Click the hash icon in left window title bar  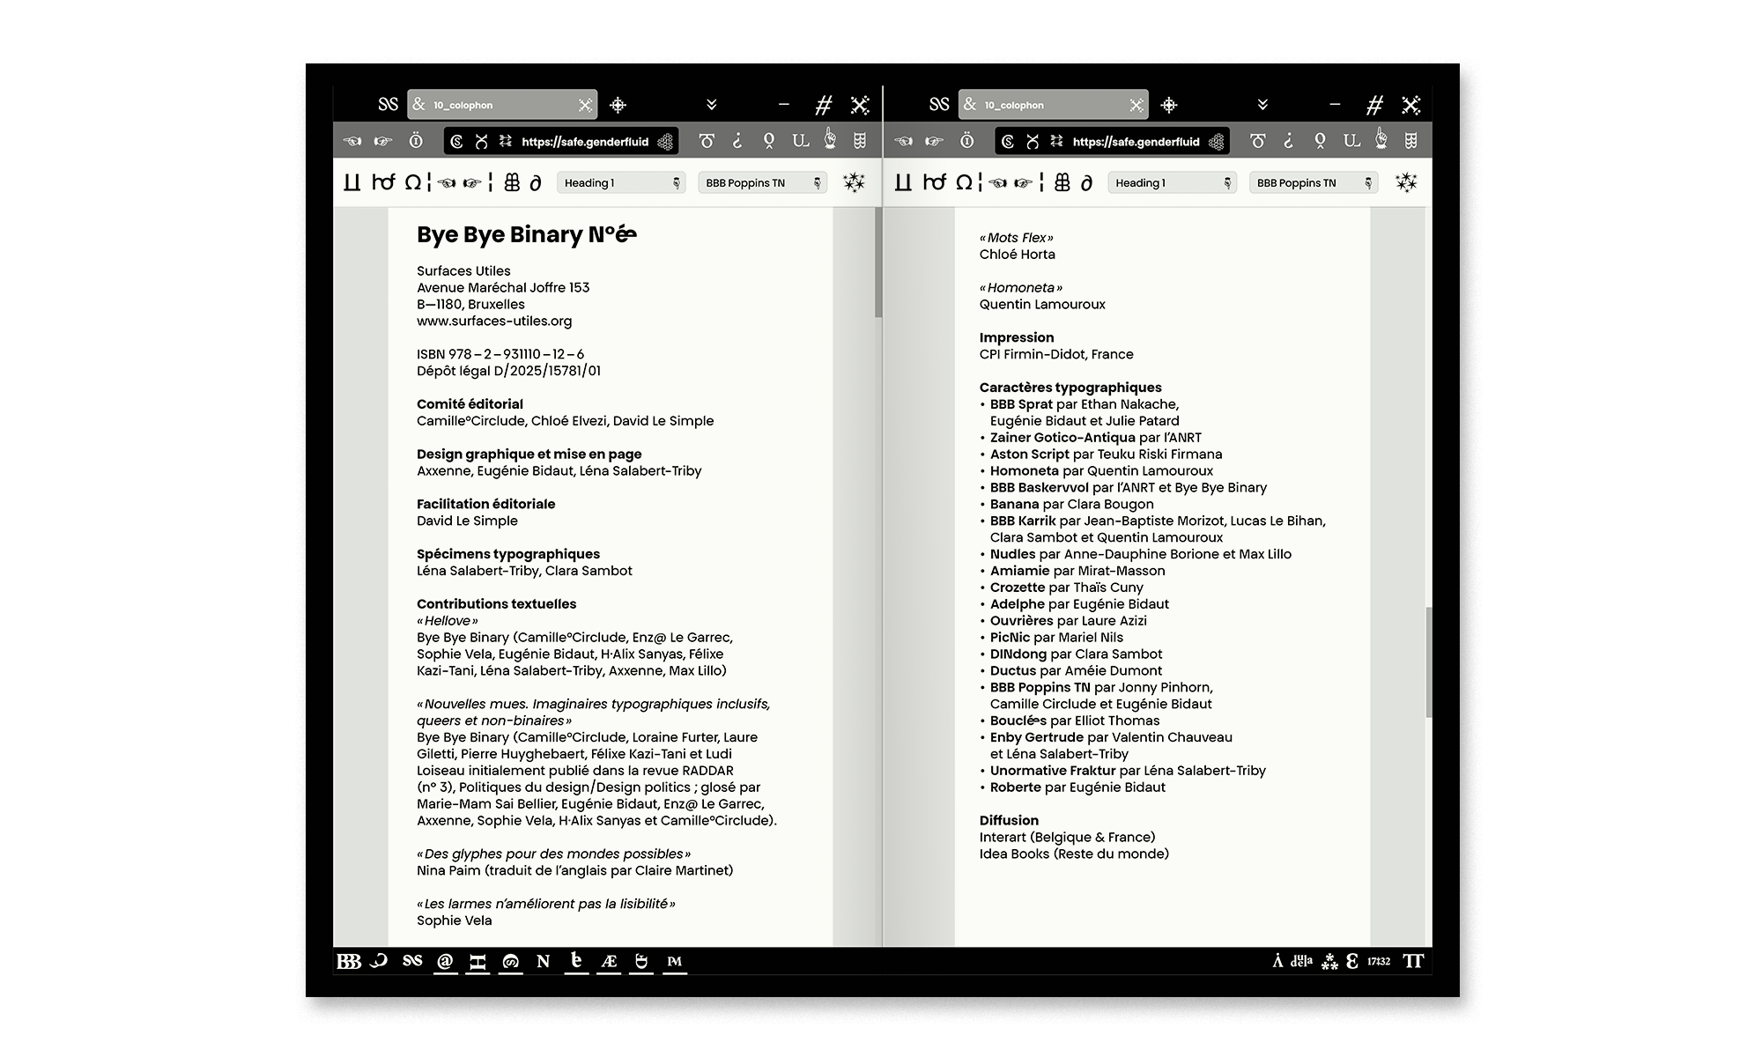click(823, 106)
